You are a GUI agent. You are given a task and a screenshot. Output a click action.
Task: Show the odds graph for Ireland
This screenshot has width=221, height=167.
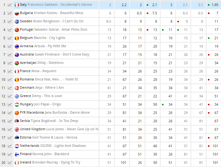tap(10, 163)
